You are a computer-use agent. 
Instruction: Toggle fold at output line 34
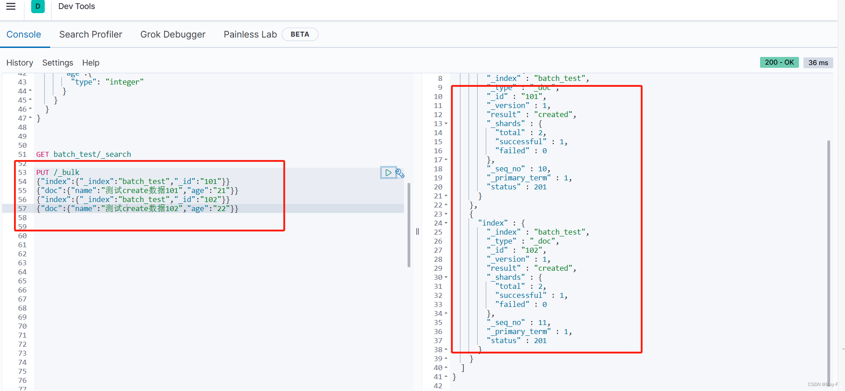(446, 313)
